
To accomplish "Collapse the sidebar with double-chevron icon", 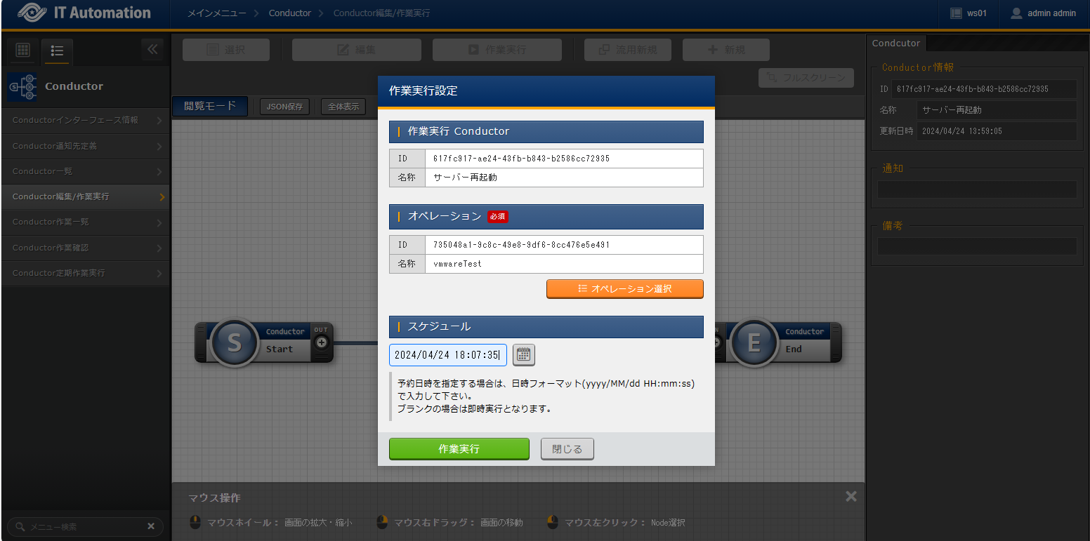I will coord(152,50).
